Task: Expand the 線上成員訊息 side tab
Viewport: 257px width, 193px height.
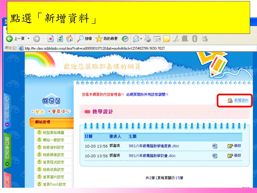Action: click(x=7, y=112)
